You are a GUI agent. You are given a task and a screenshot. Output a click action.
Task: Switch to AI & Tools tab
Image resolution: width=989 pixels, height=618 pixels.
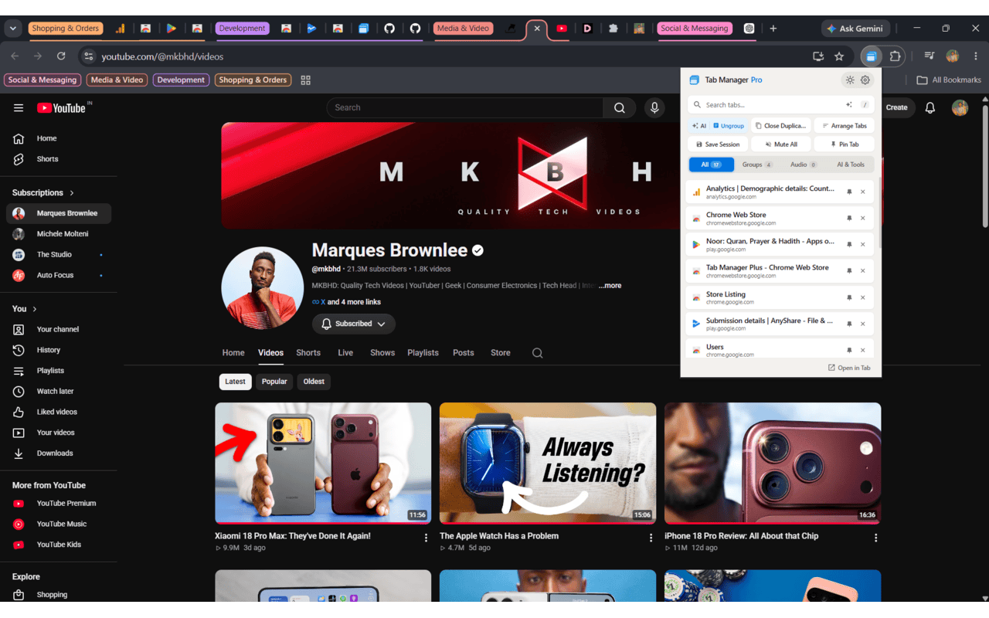click(851, 165)
